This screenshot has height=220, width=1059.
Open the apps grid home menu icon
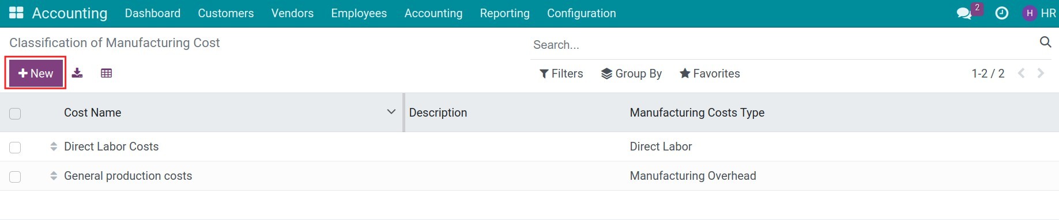pyautogui.click(x=16, y=13)
